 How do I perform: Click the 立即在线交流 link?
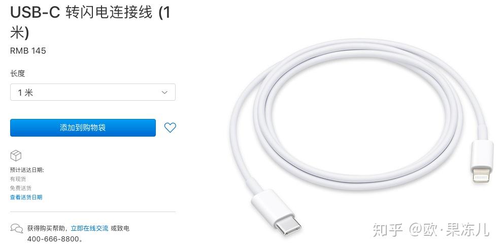coord(90,228)
